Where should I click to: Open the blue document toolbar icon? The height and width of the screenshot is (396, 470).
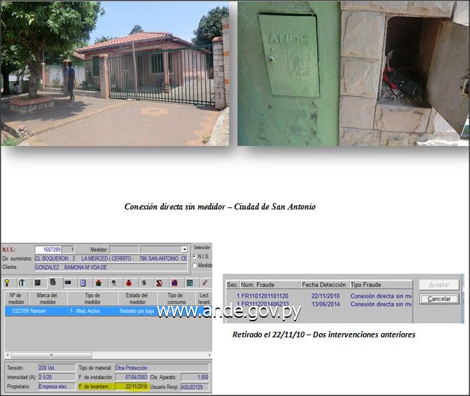(x=82, y=283)
